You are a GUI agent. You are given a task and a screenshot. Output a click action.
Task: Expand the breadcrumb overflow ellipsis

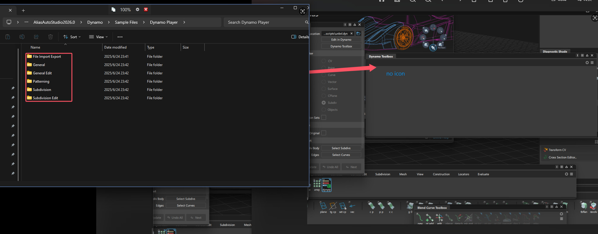[x=26, y=22]
